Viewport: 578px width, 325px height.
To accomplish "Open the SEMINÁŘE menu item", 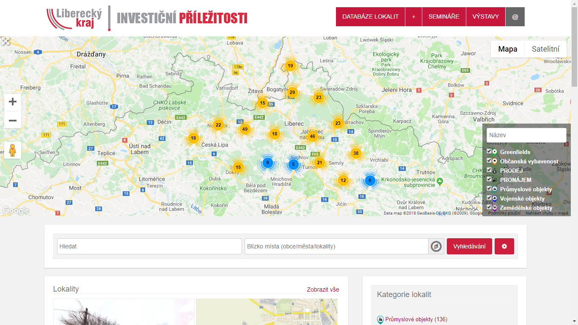I will point(444,17).
